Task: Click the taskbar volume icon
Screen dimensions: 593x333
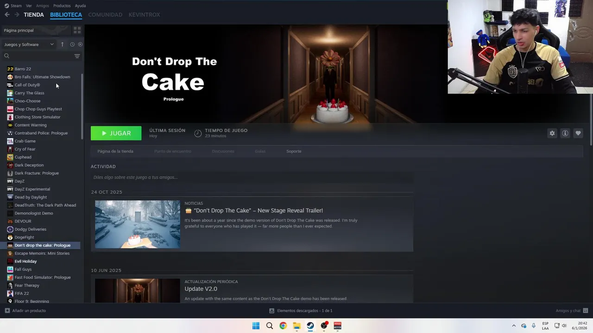Action: pos(564,326)
